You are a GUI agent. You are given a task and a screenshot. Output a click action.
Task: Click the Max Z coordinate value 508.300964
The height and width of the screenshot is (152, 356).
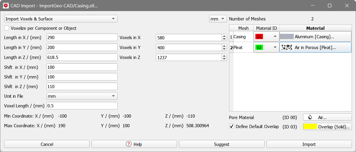[197, 126]
